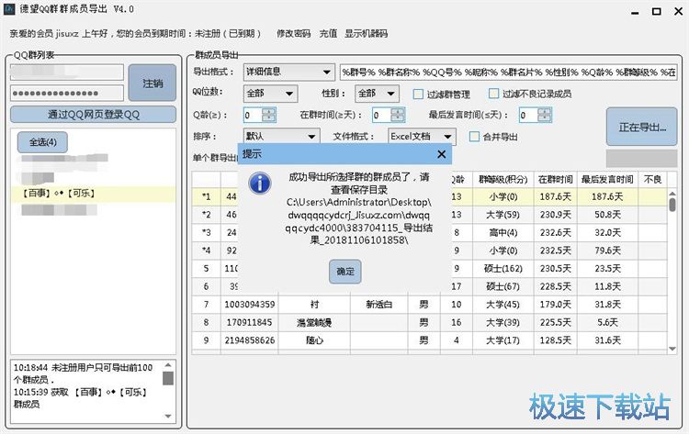689x434 pixels.
Task: Click the 全选(4) button
Action: 42,142
